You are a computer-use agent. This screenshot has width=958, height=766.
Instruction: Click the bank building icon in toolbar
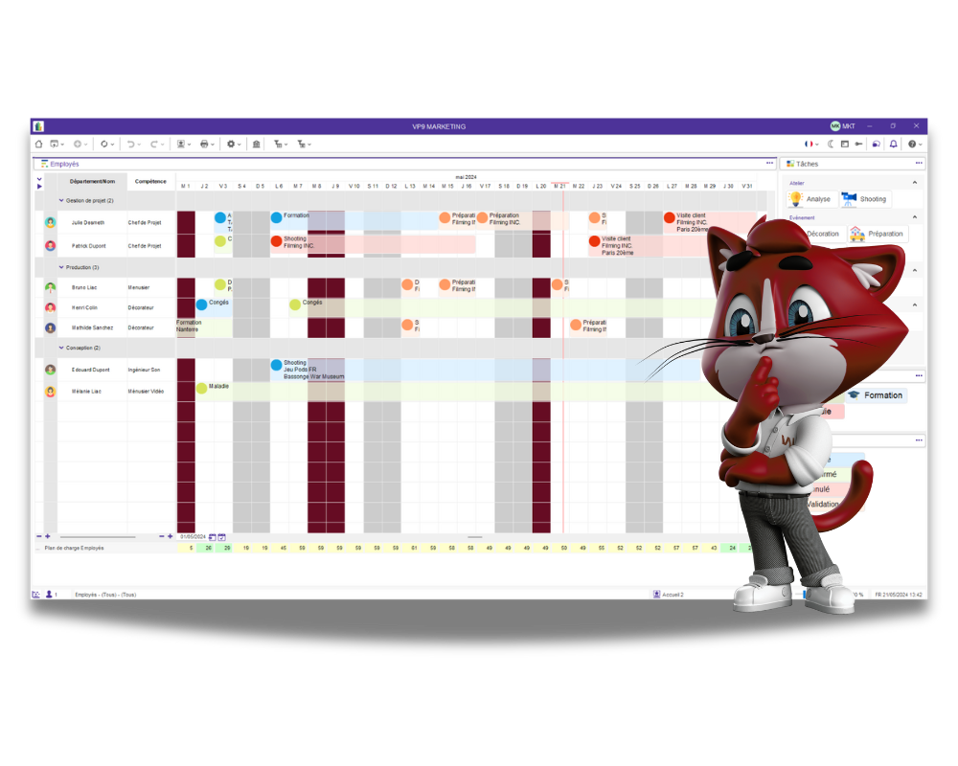(257, 145)
